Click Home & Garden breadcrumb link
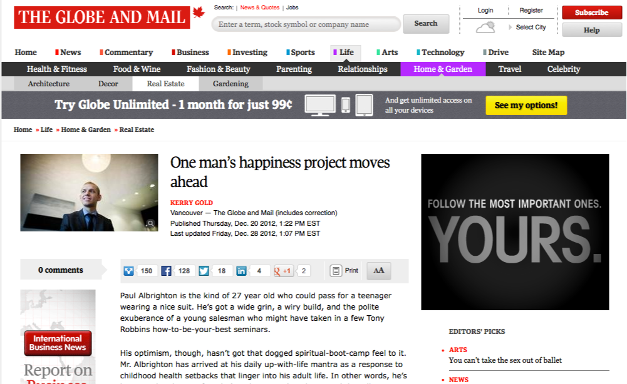Viewport: 627px width, 384px height. pos(86,129)
